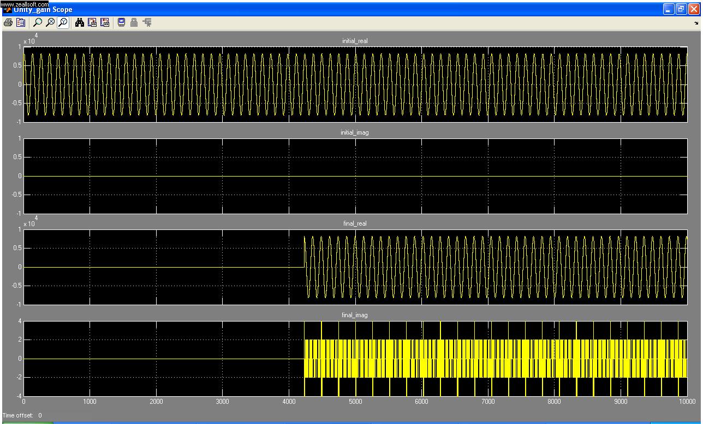Viewport: 703px width, 424px height.
Task: Click the Unity_gain Scope title bar
Action: (x=327, y=9)
